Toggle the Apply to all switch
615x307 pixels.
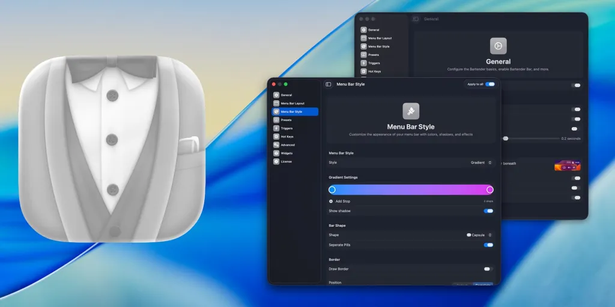pyautogui.click(x=490, y=85)
